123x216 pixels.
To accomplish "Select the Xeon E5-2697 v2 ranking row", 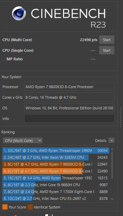I will [x=56, y=199].
